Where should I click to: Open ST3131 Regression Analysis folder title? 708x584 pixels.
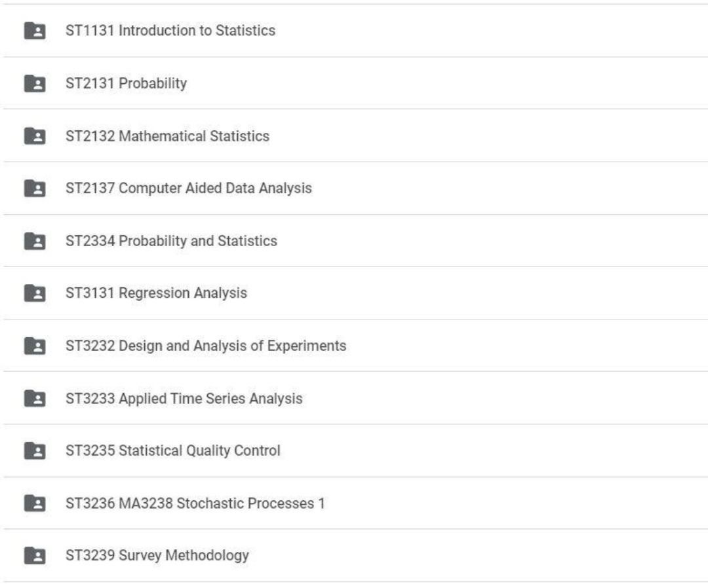(156, 293)
